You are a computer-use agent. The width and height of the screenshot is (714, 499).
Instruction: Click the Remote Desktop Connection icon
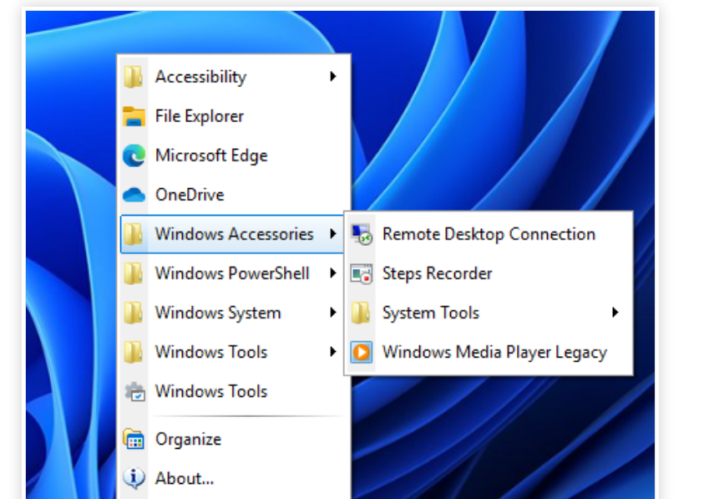[x=362, y=234]
